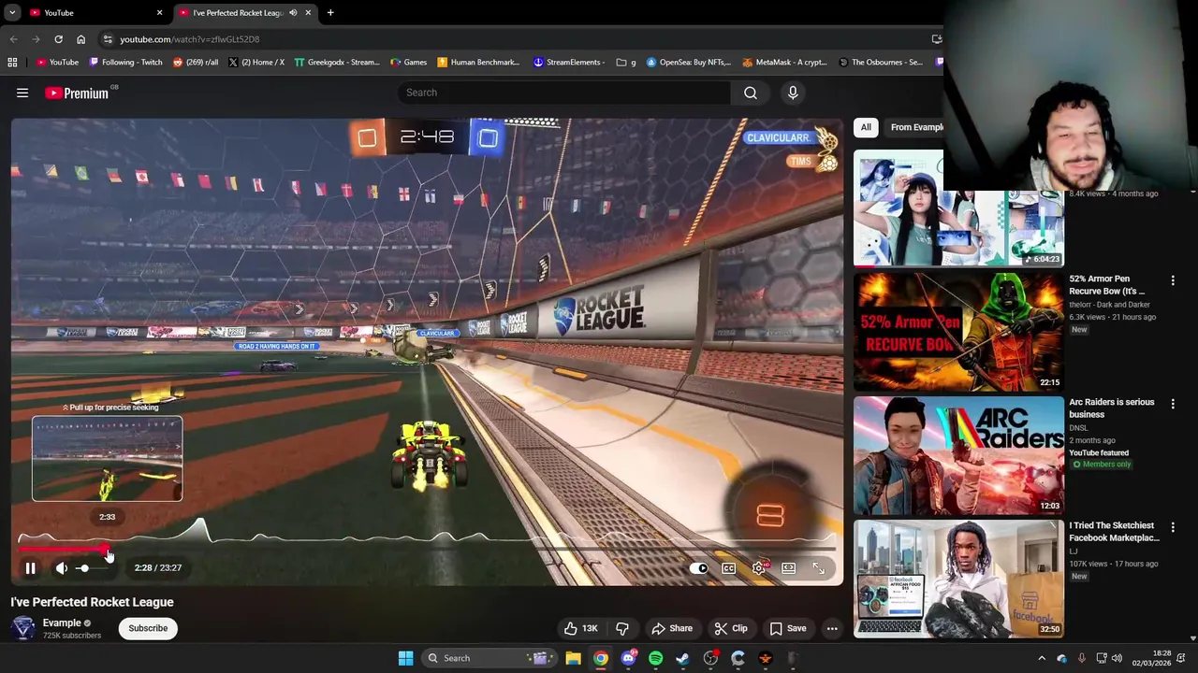This screenshot has height=673, width=1198.
Task: Select the From Evample filter chip
Action: pyautogui.click(x=915, y=127)
